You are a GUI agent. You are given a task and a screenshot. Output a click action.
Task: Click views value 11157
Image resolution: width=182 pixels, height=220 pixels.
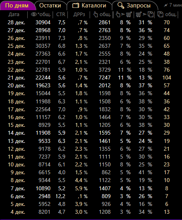click(43, 117)
